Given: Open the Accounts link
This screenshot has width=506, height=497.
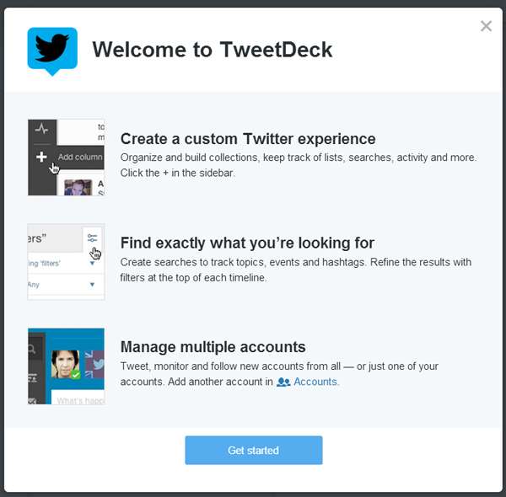Looking at the screenshot, I should [x=315, y=382].
